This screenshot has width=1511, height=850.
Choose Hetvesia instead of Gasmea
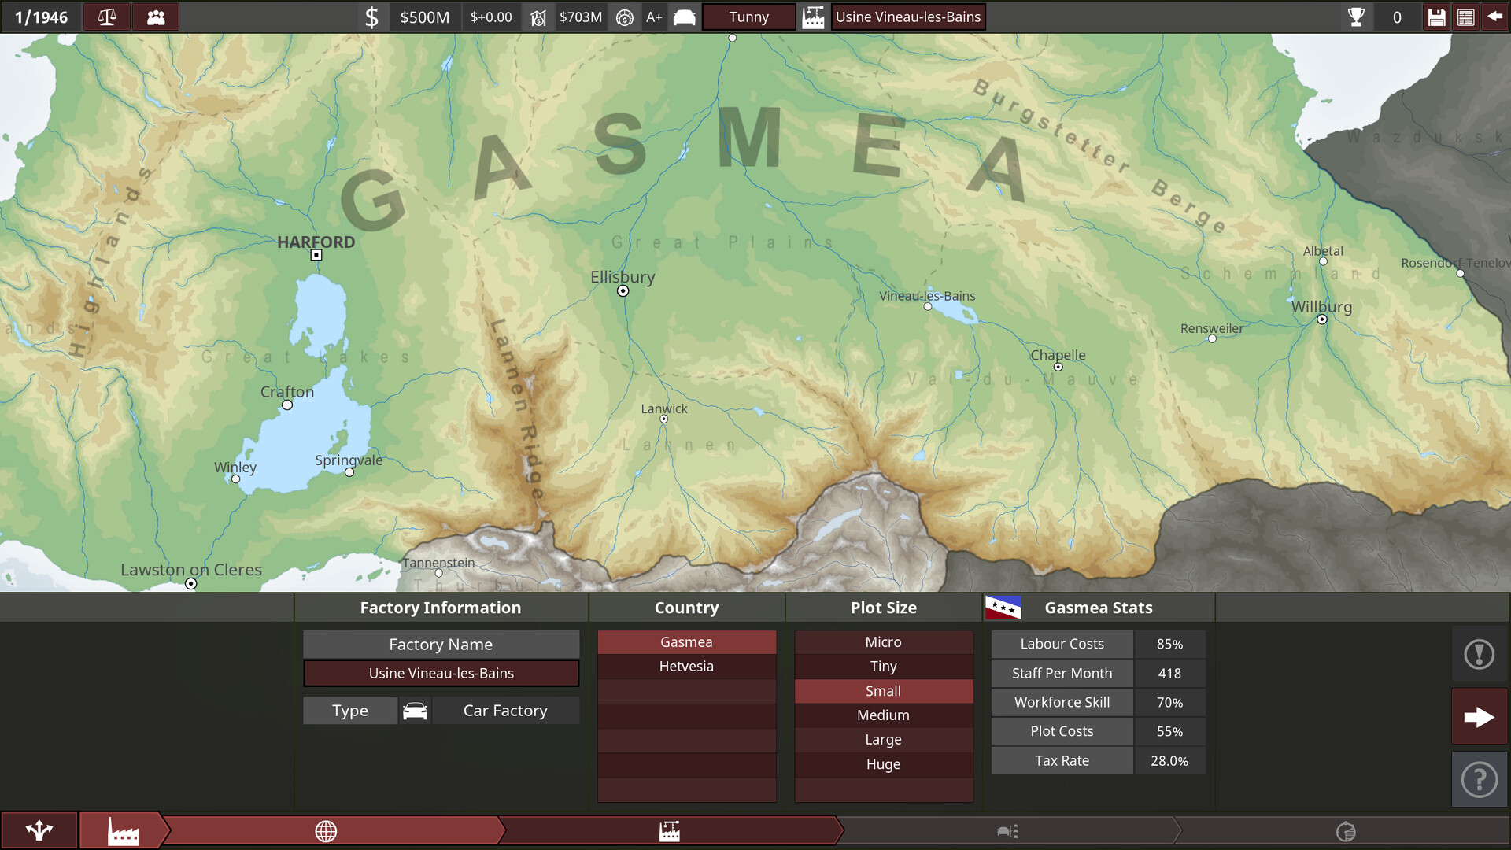click(x=686, y=666)
